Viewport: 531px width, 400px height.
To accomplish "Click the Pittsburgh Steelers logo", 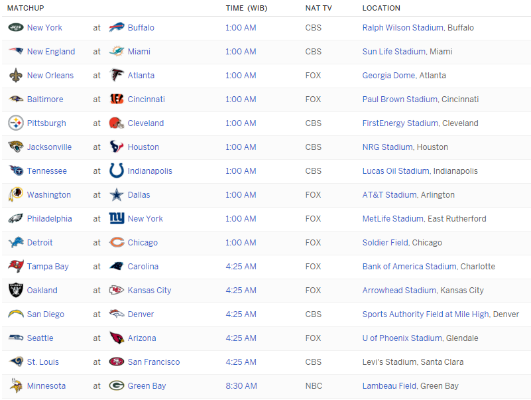I will 16,123.
